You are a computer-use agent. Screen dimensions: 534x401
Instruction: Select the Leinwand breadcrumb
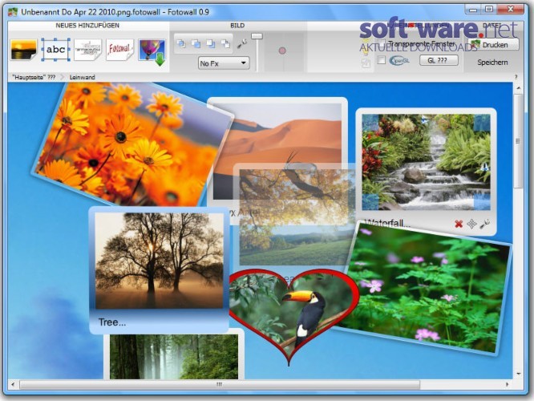[x=82, y=77]
